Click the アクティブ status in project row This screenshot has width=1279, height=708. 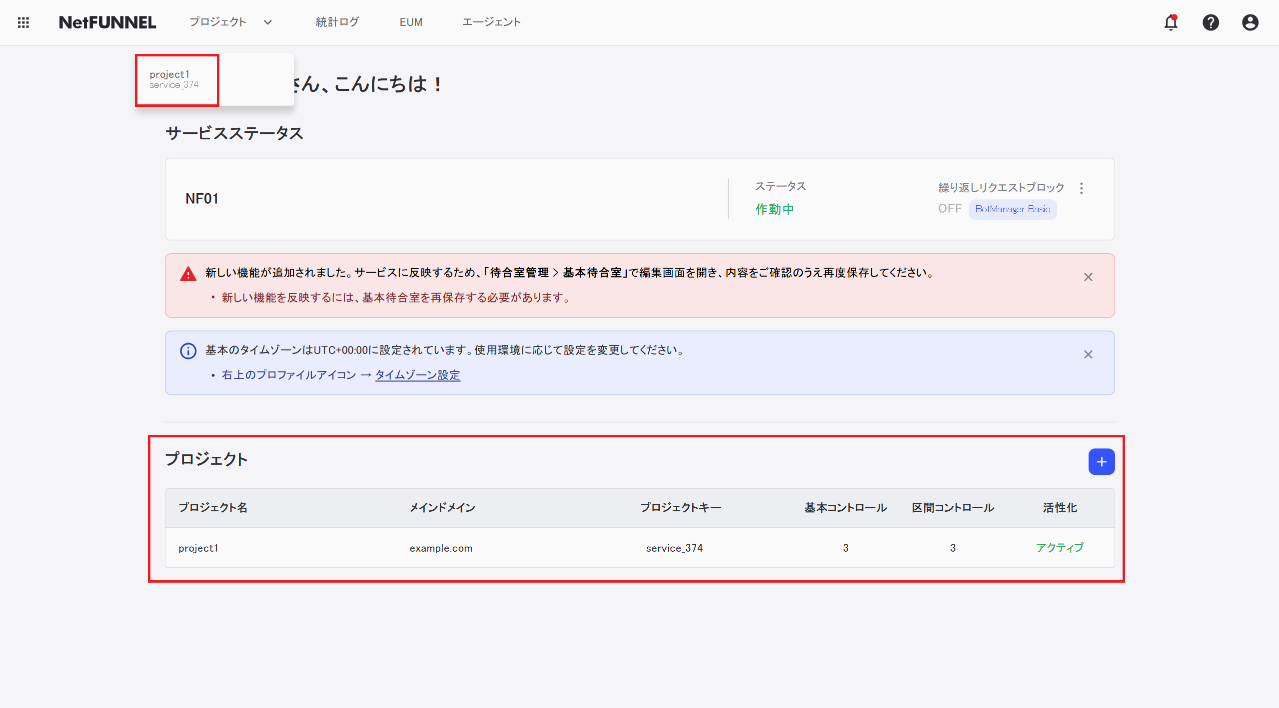click(1060, 548)
